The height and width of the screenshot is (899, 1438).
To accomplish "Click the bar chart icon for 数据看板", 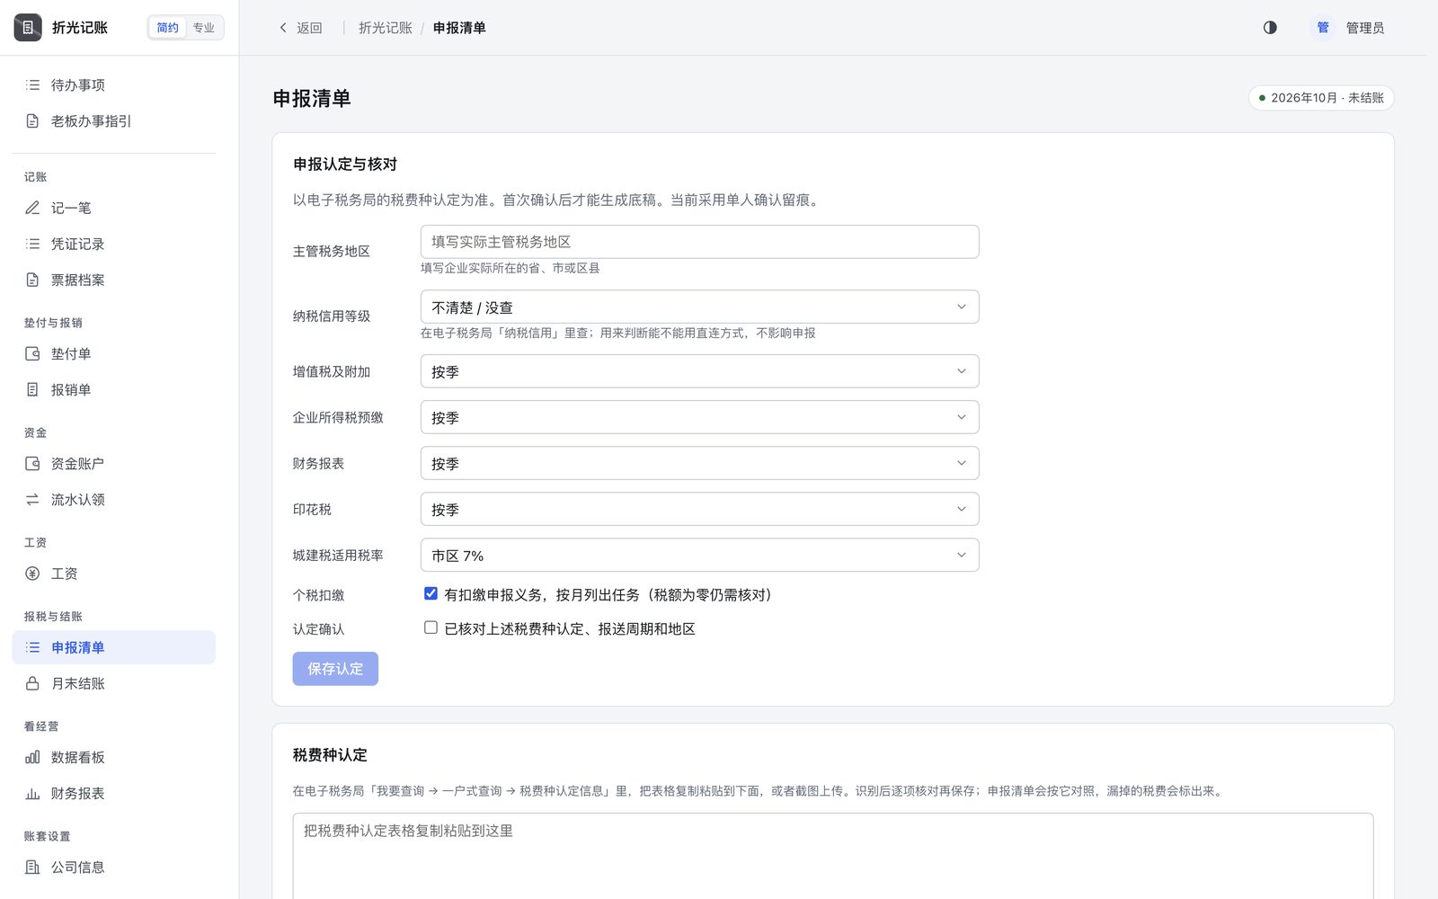I will tap(32, 757).
